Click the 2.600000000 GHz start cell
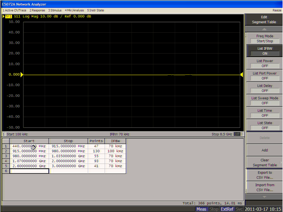 coord(29,166)
